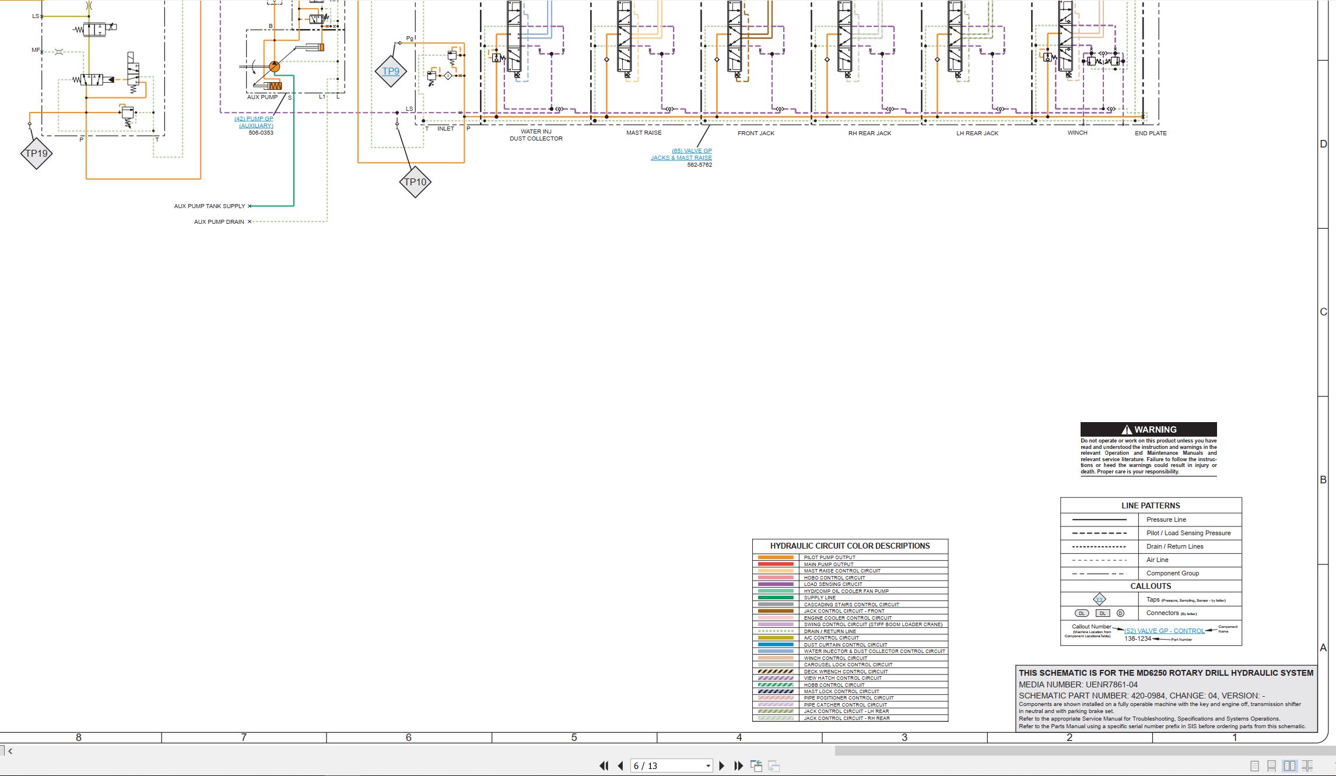Click the 'AUX PUMP TANK SUPPLY' label
This screenshot has height=776, width=1336.
coord(209,206)
